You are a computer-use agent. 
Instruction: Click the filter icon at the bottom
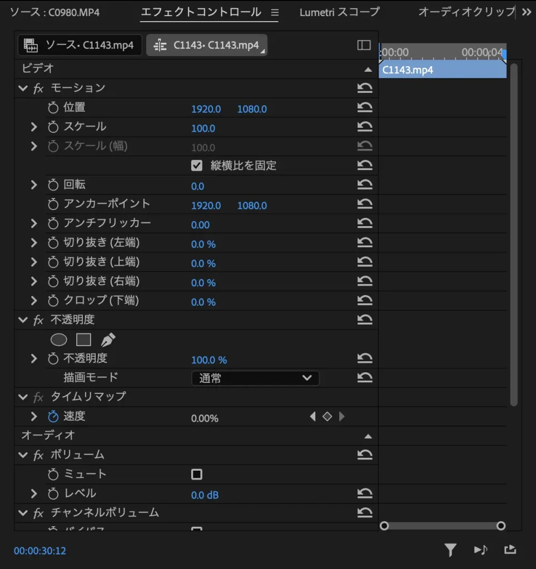(450, 550)
